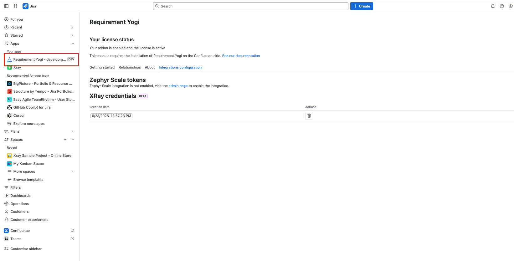Open GitHub Copilot for Jira icon
The height and width of the screenshot is (261, 514).
[x=9, y=107]
